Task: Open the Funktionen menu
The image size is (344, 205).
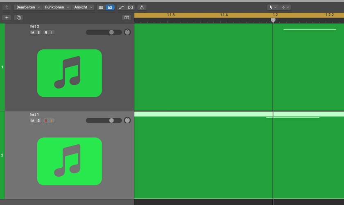Action: (x=57, y=7)
